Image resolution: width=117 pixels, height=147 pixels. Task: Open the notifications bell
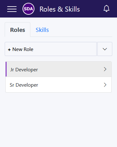pyautogui.click(x=106, y=8)
